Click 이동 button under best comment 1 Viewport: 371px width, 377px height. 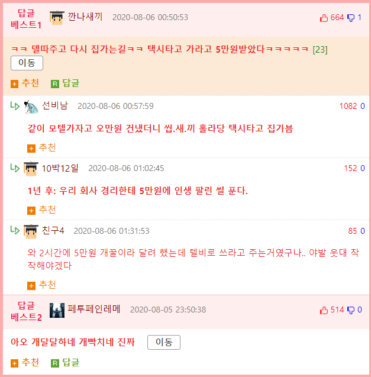pyautogui.click(x=27, y=63)
